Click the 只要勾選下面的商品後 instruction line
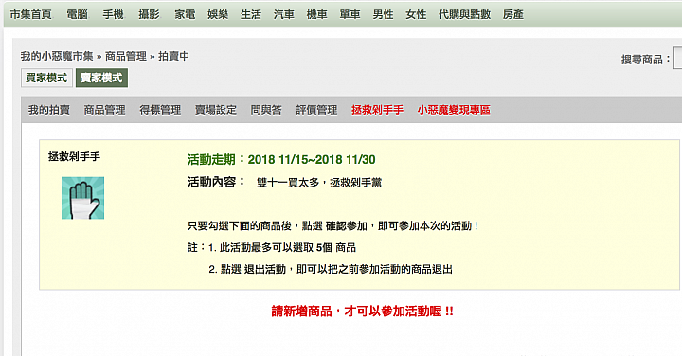This screenshot has height=356, width=682. click(332, 226)
